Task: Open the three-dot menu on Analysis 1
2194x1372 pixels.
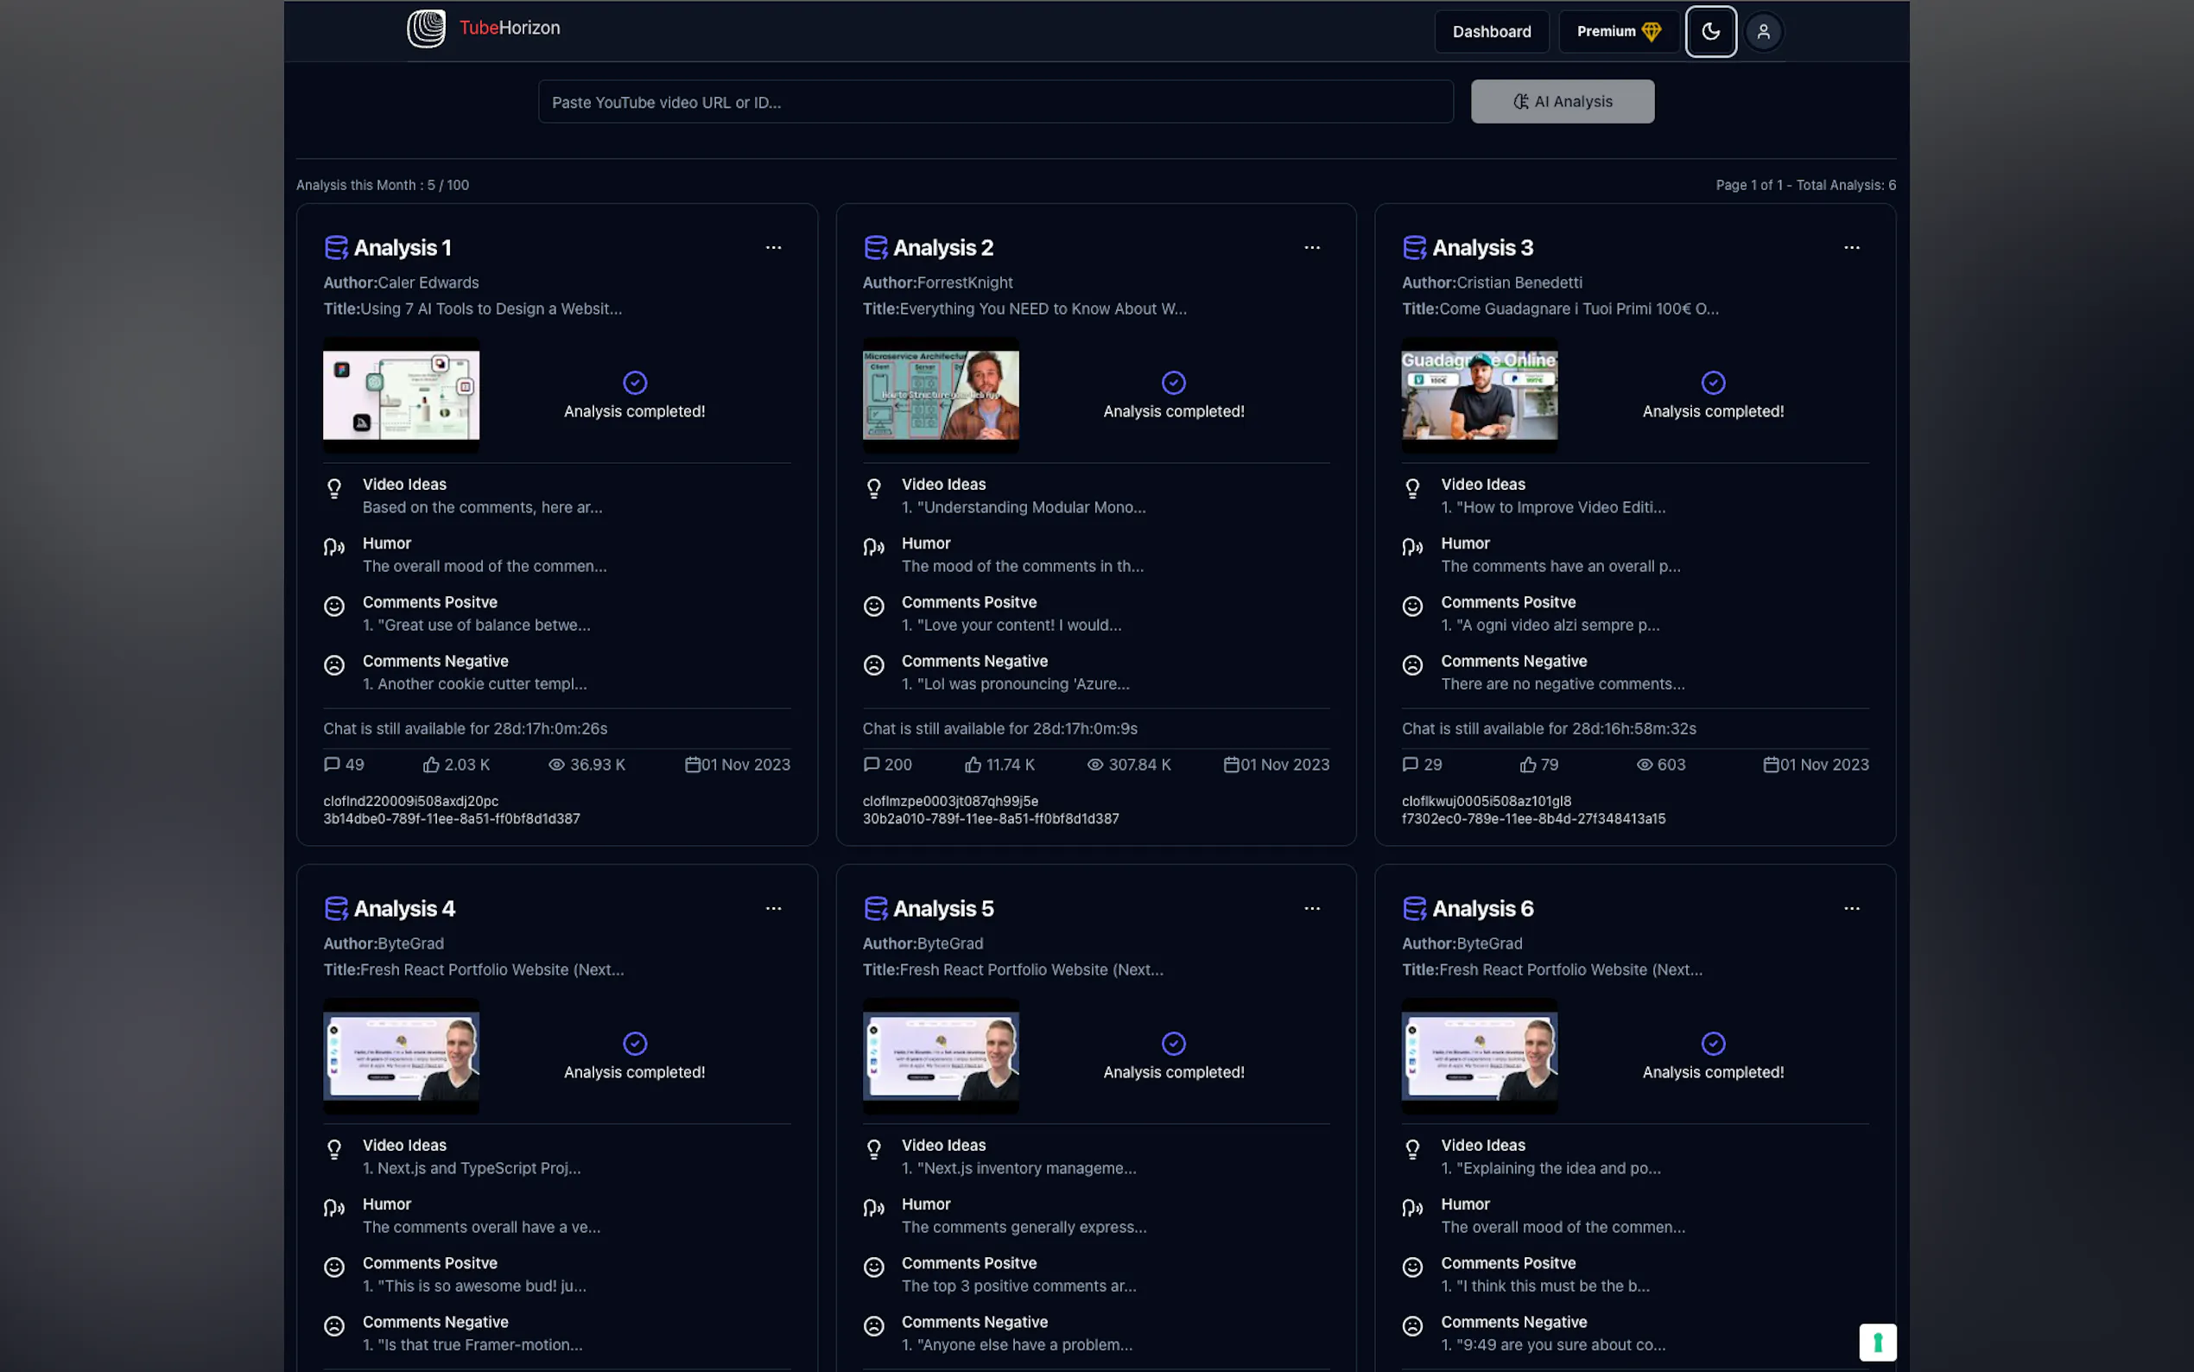Action: pyautogui.click(x=773, y=248)
